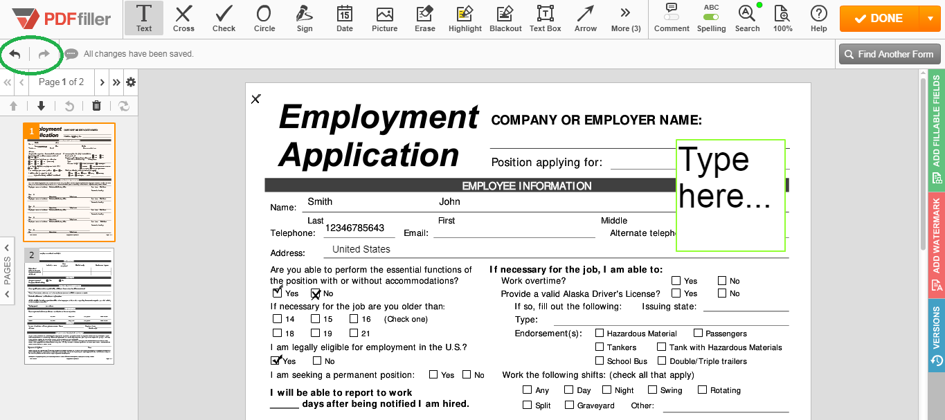Redo the last undone change
This screenshot has height=420, width=945.
pos(44,54)
